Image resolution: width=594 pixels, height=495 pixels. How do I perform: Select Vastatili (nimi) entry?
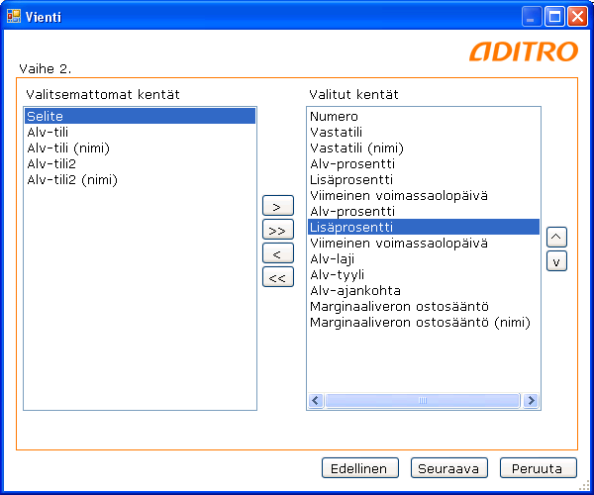(423, 148)
